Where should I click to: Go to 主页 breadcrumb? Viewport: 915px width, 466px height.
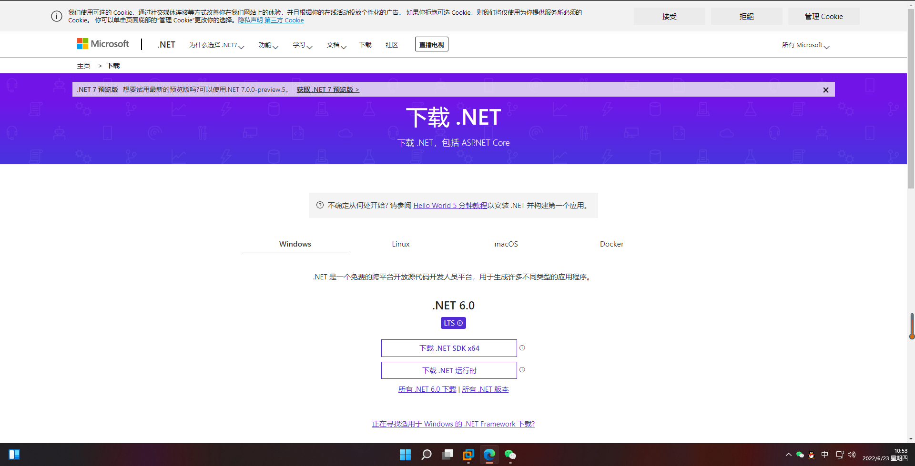84,66
